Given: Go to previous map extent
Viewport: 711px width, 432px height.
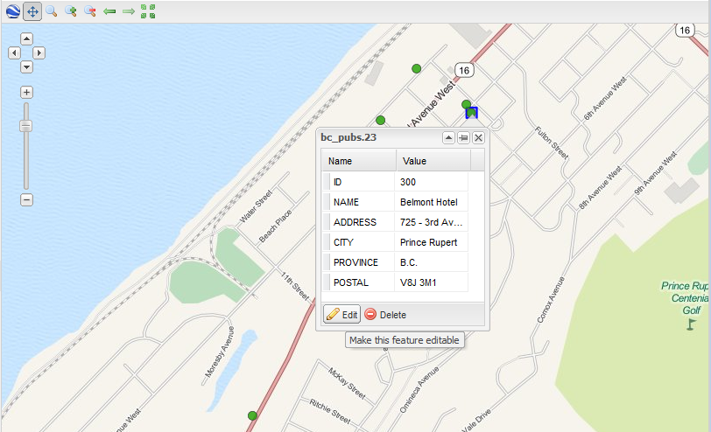Looking at the screenshot, I should (109, 11).
